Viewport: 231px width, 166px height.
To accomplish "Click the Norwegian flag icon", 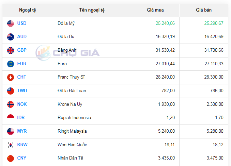I will coord(11,104).
